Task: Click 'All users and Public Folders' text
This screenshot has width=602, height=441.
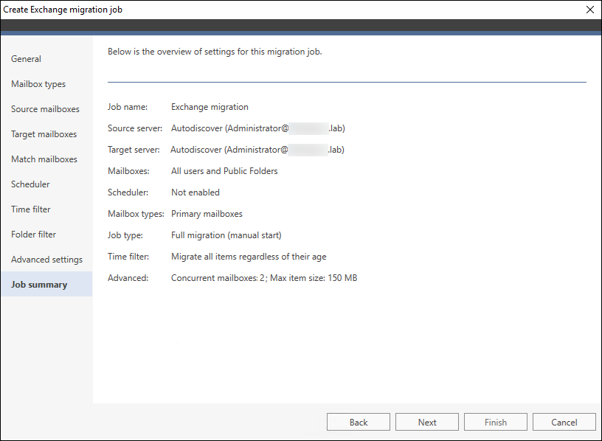Action: click(224, 171)
